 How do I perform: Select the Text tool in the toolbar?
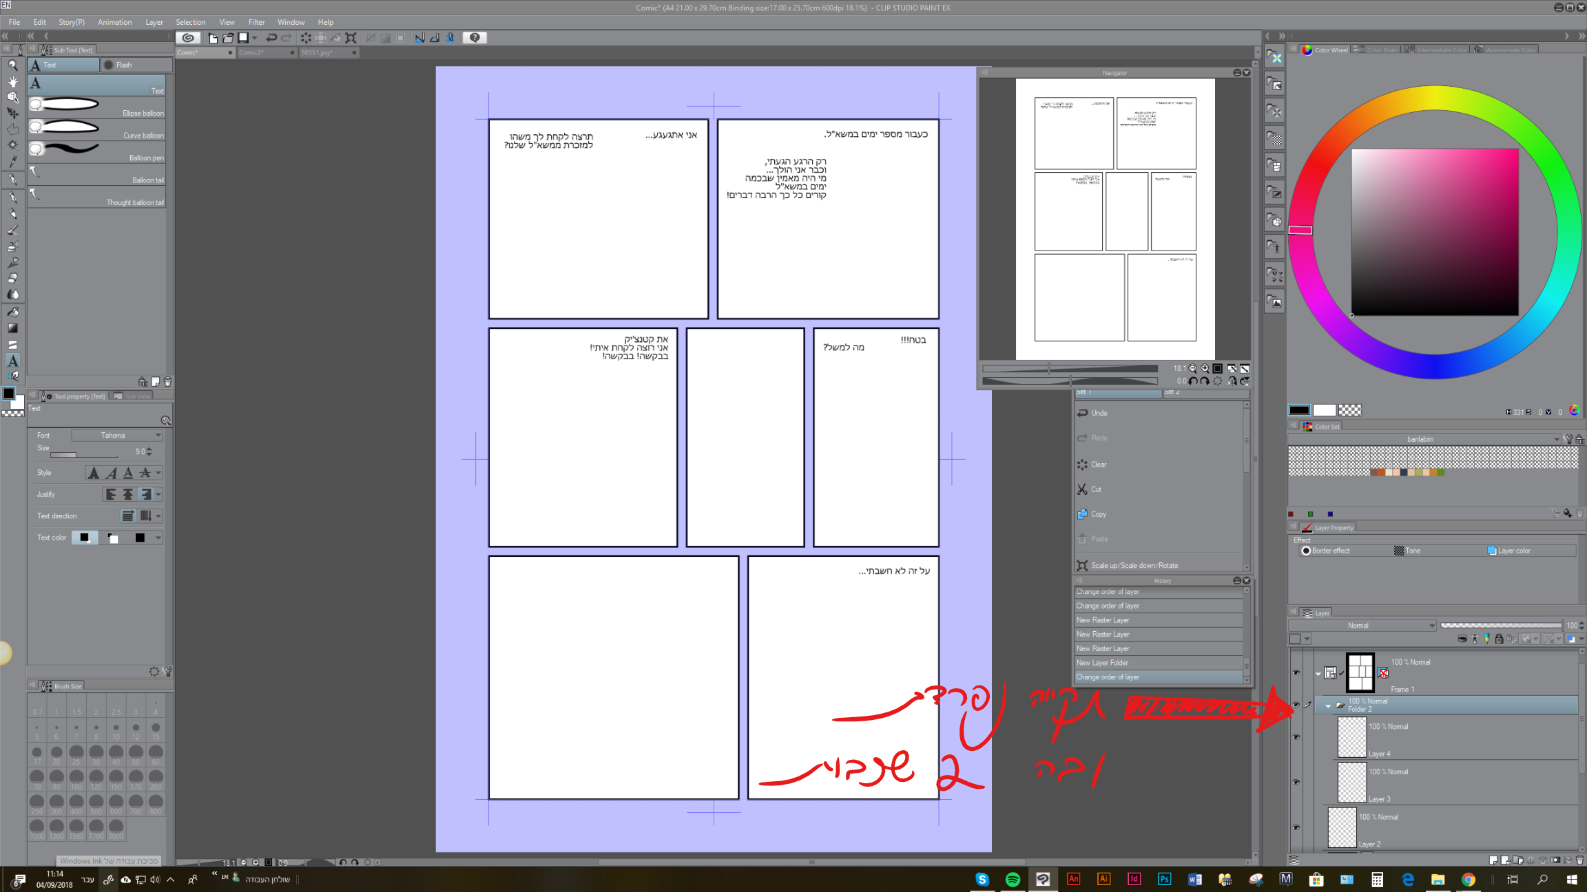12,361
